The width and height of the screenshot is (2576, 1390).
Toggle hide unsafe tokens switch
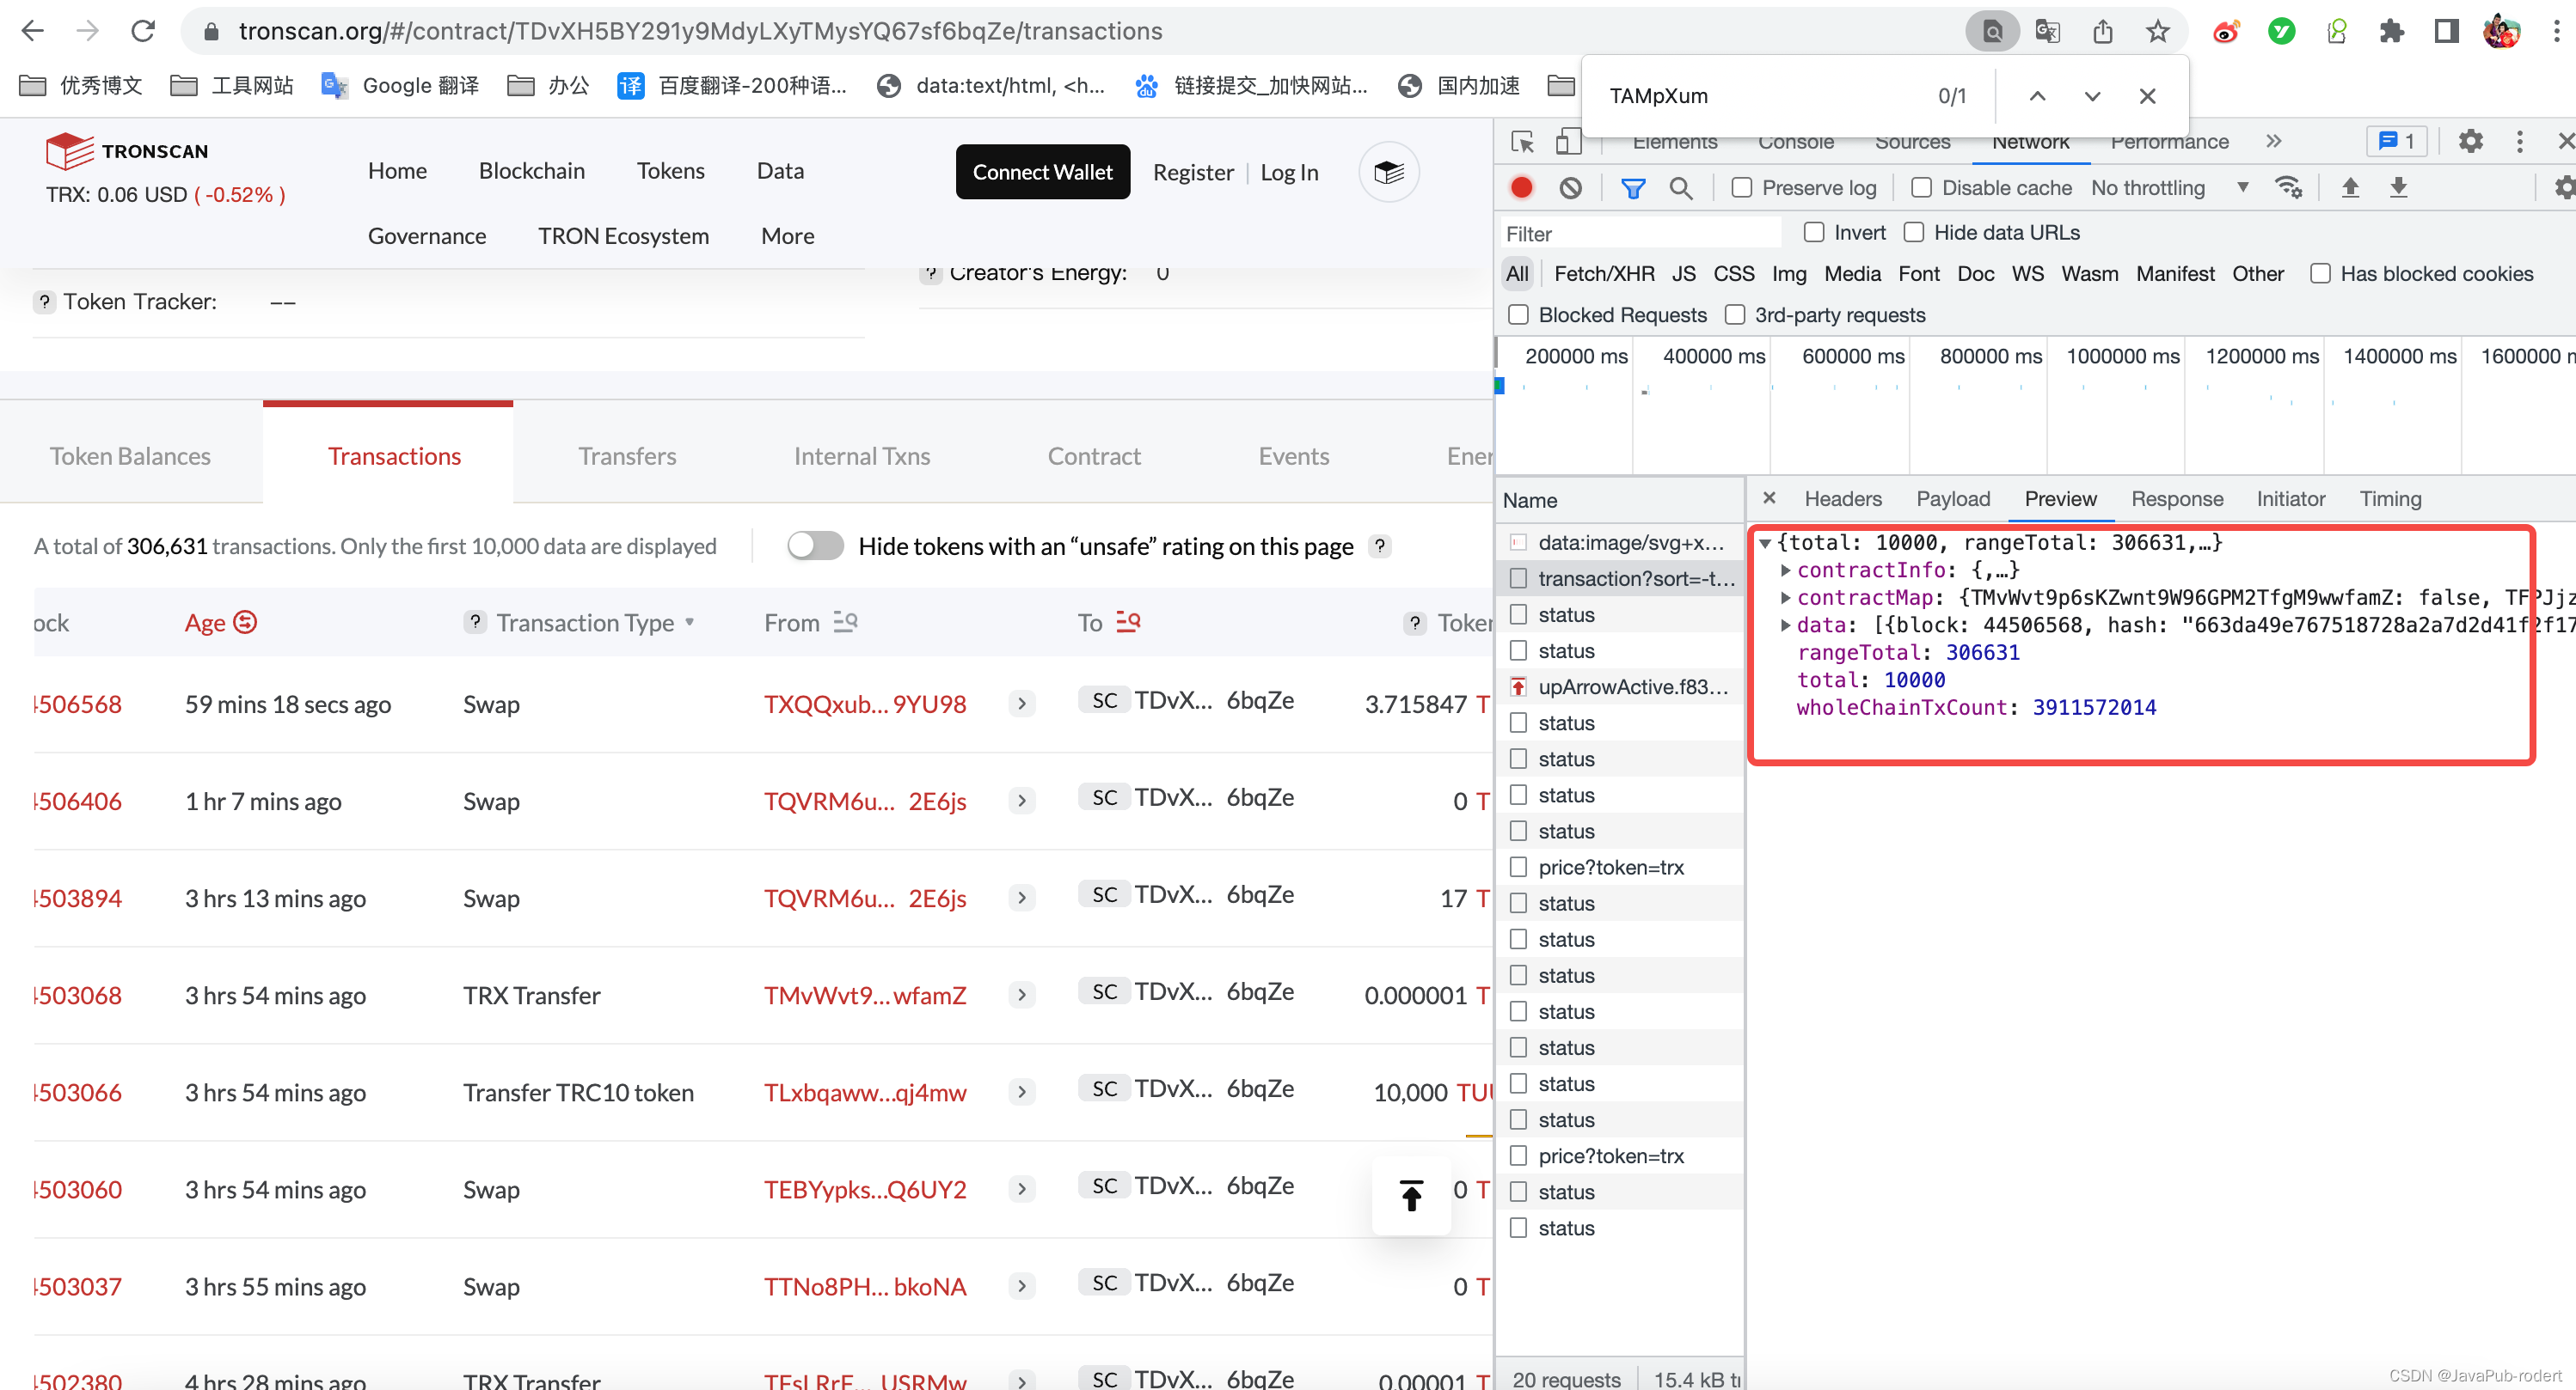click(x=815, y=546)
